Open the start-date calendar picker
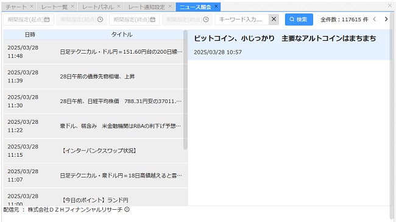Viewport: 396px width, 222px height. 47,20
